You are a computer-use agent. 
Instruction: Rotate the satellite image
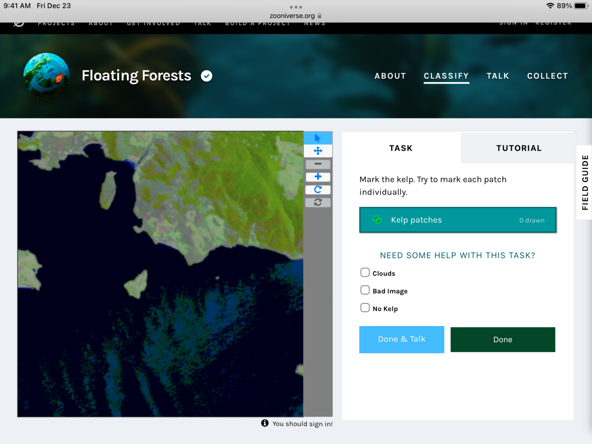coord(318,190)
